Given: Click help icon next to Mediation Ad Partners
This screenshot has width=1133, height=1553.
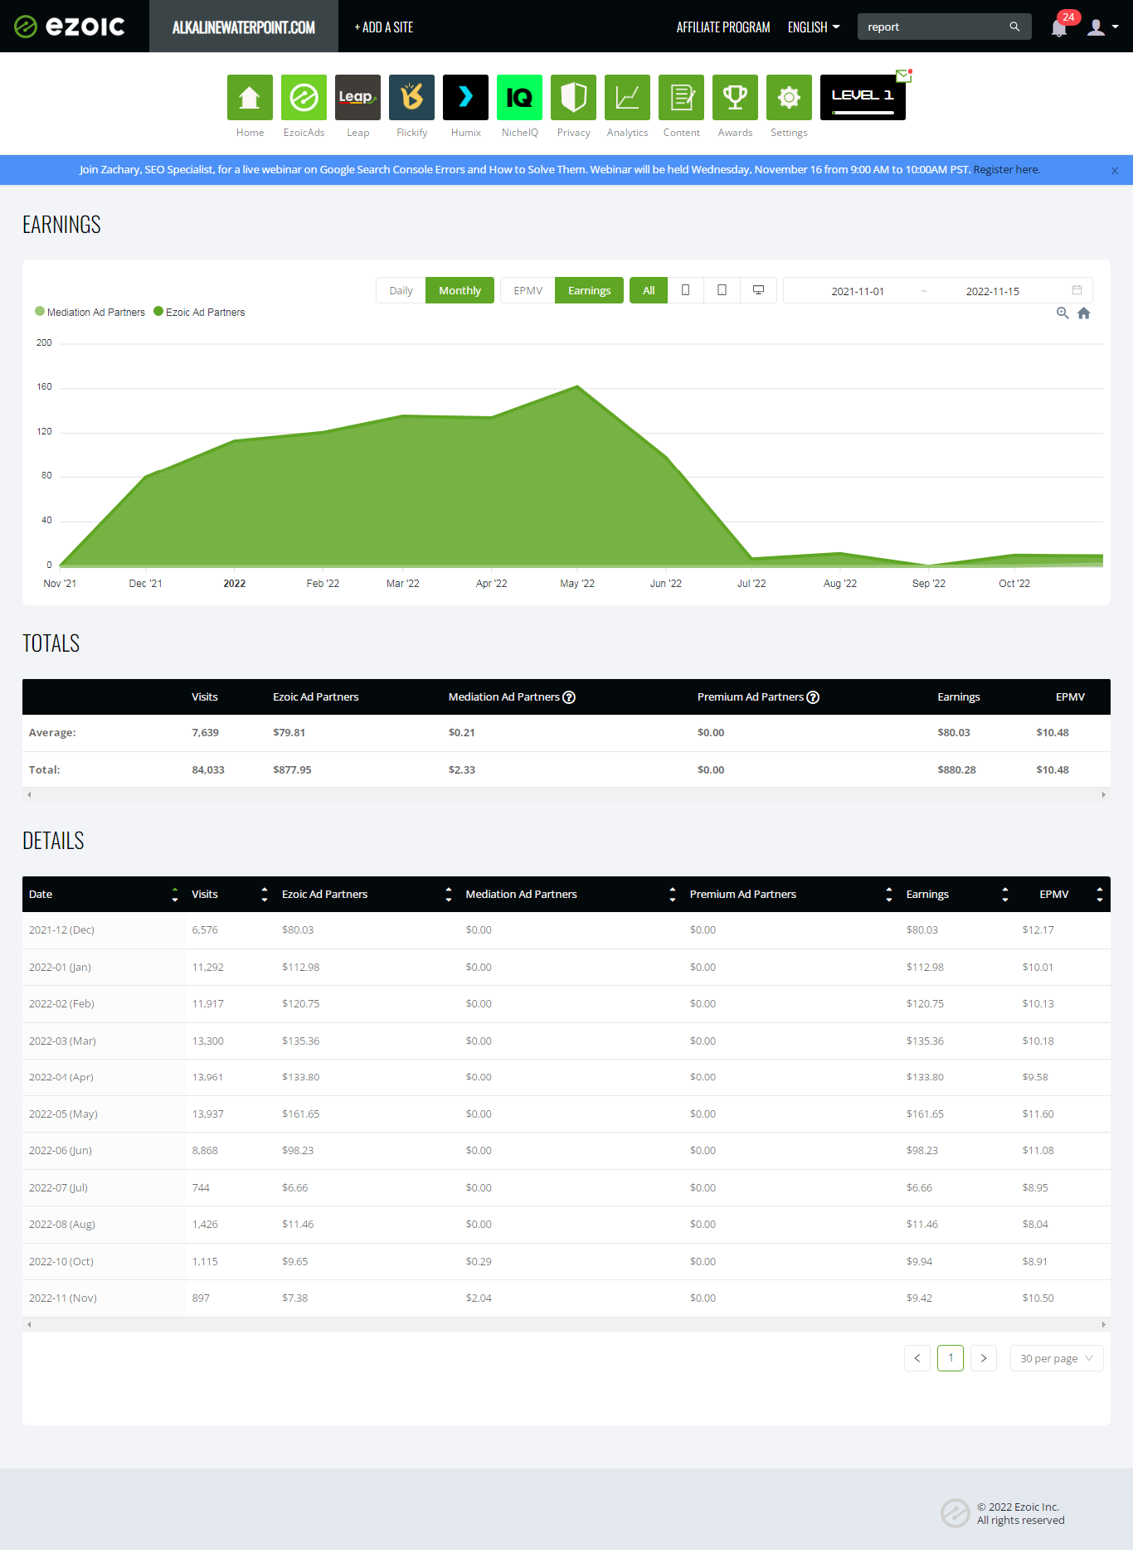Looking at the screenshot, I should click(569, 697).
